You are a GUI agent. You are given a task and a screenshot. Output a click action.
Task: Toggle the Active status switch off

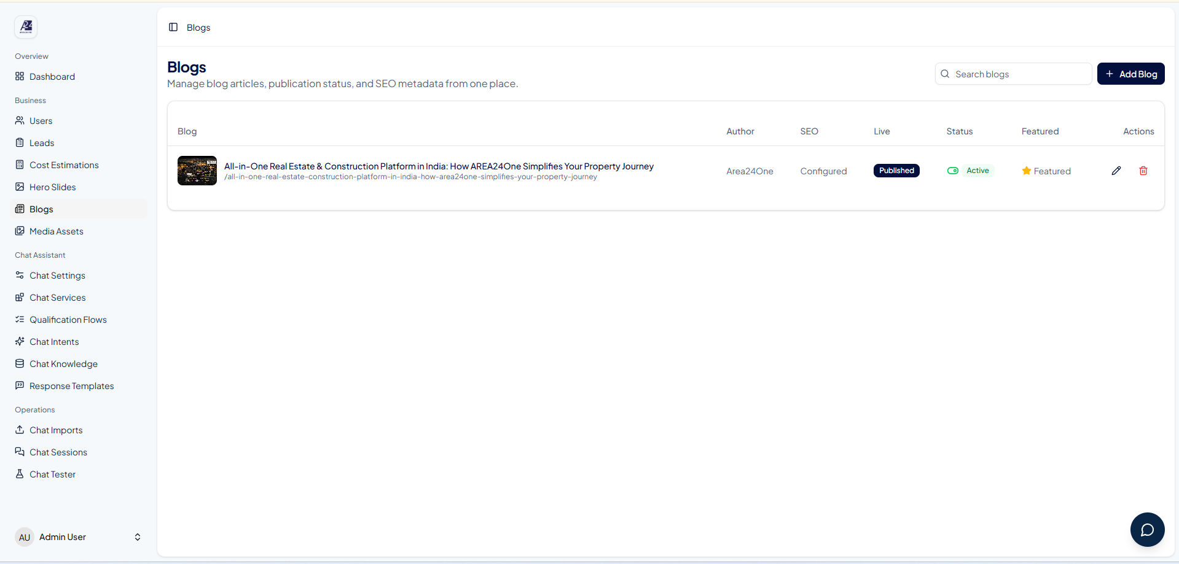pos(953,171)
